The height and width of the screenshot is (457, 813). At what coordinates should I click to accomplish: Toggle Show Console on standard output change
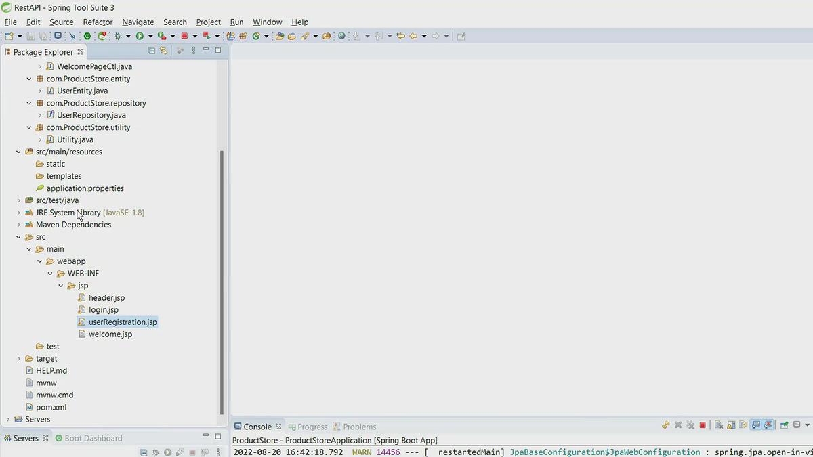[756, 425]
